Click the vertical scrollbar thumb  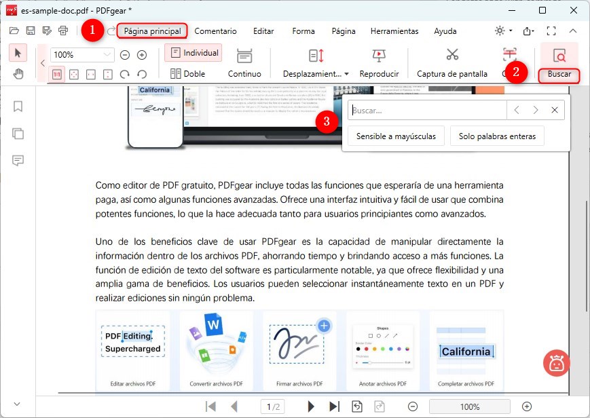pyautogui.click(x=586, y=256)
